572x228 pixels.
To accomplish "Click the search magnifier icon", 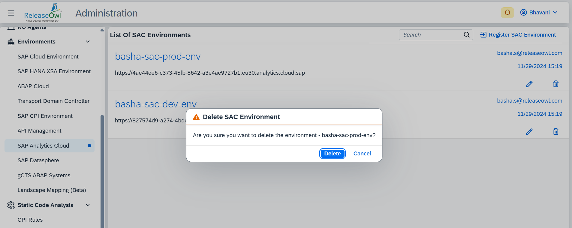I will [466, 35].
